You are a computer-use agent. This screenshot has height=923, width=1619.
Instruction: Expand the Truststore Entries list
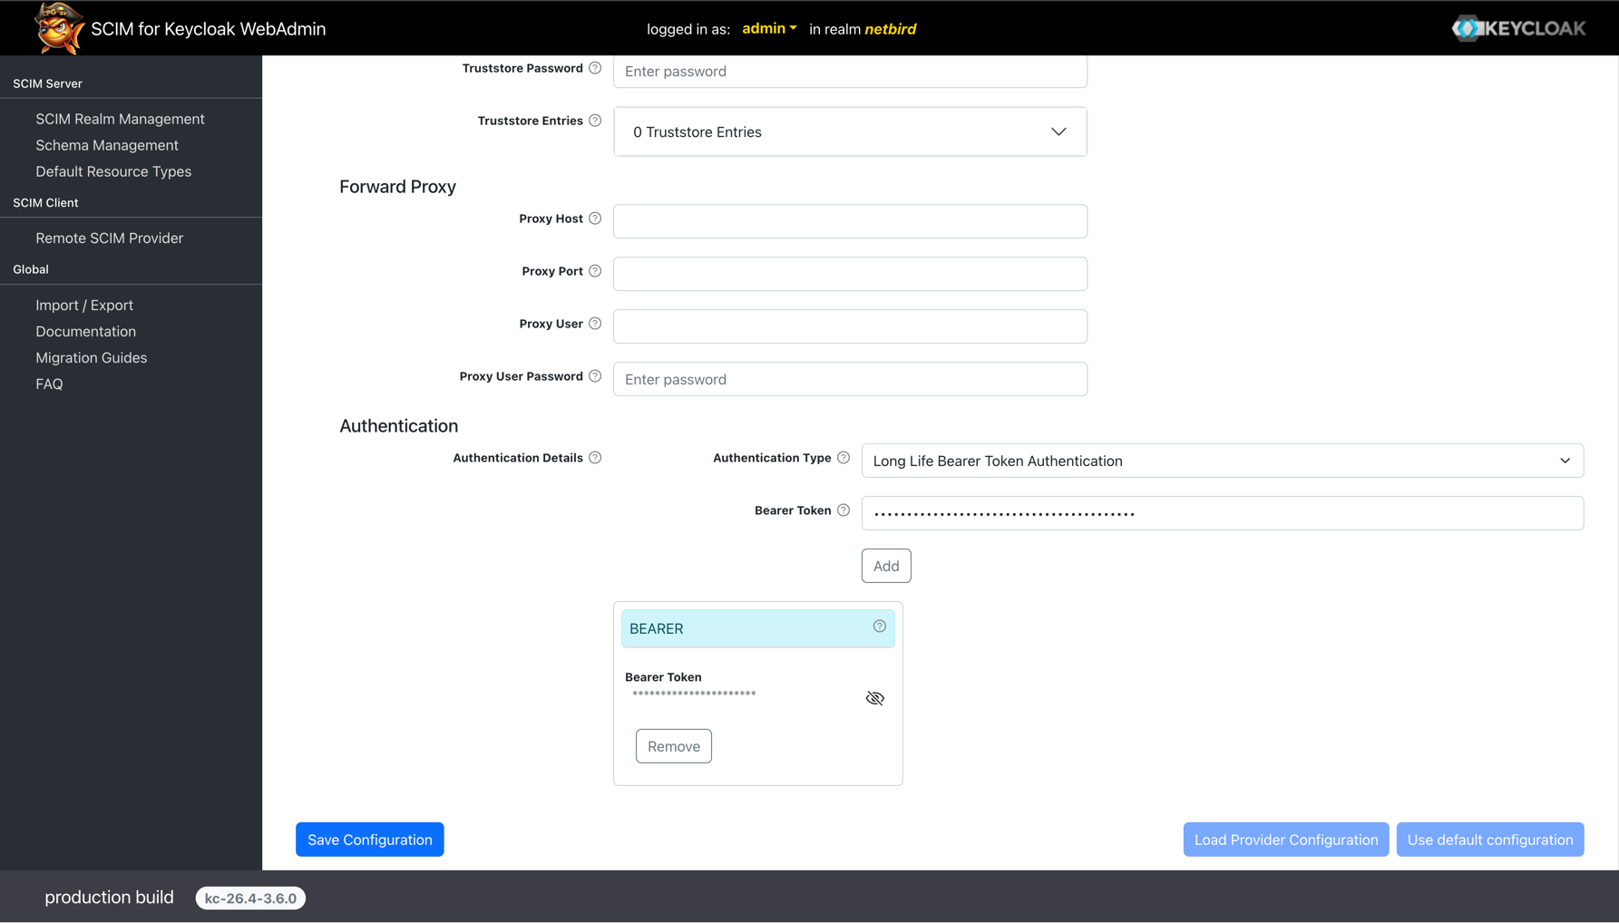[1058, 131]
